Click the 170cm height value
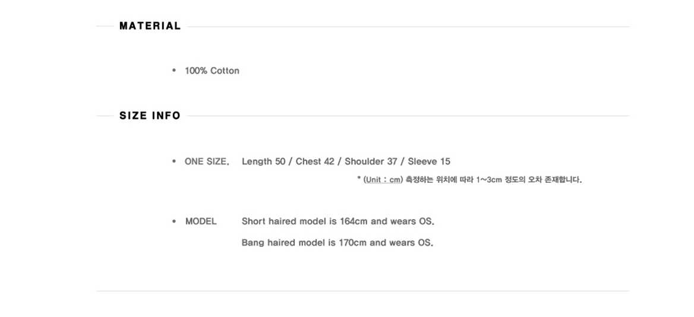 [353, 243]
